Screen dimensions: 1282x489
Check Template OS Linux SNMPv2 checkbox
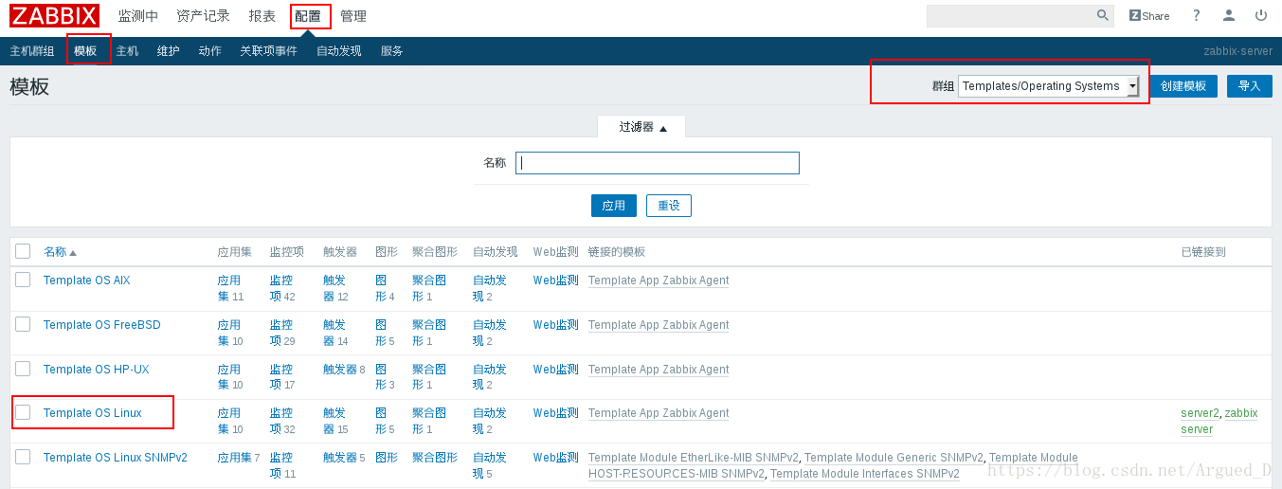23,457
